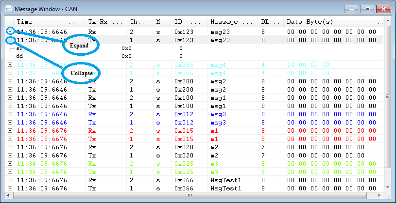This screenshot has width=396, height=203.
Task: Click ID 0x355 in channel 2 row
Action: tap(184, 65)
